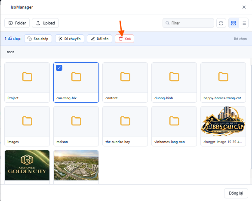The height and width of the screenshot is (201, 252).
Task: Select the vinhomes-lang-van folder
Action: coord(174,126)
